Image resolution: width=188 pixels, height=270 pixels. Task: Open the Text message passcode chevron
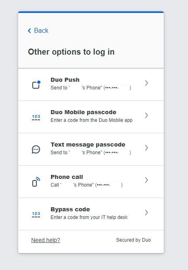click(x=146, y=148)
